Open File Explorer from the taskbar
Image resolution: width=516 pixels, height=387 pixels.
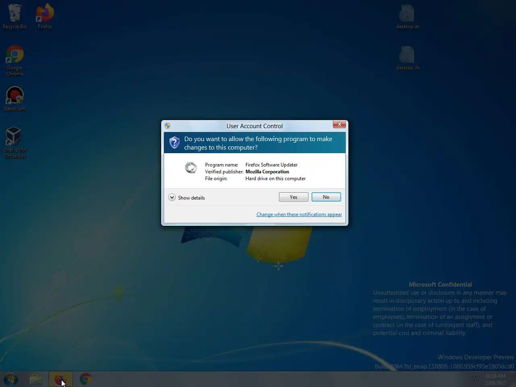click(x=36, y=379)
